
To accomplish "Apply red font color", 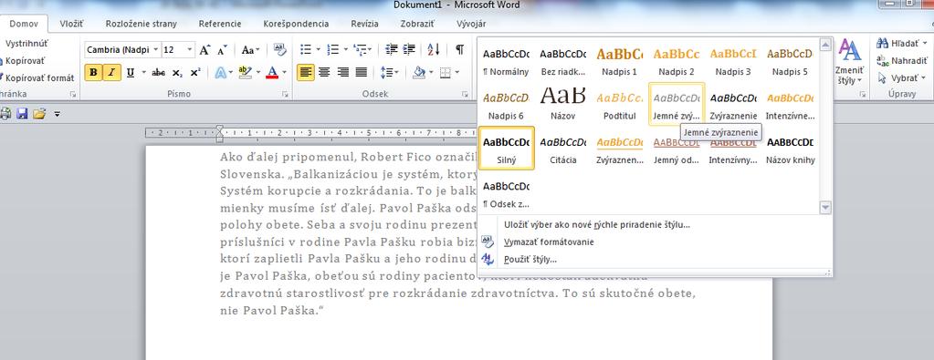I will 272,73.
